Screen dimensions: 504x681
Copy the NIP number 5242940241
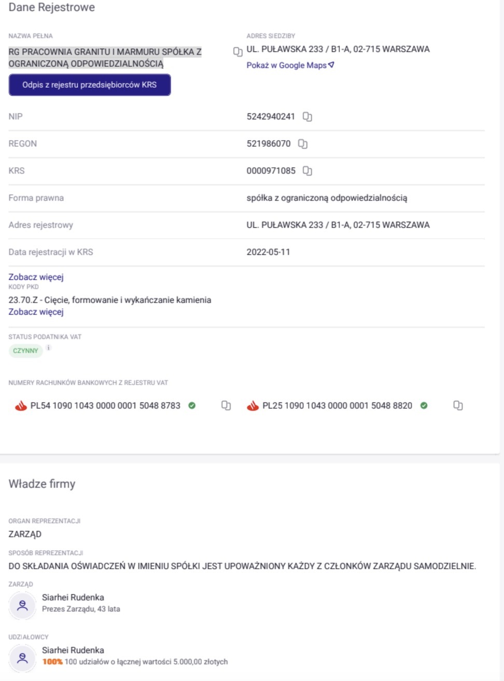pyautogui.click(x=307, y=117)
